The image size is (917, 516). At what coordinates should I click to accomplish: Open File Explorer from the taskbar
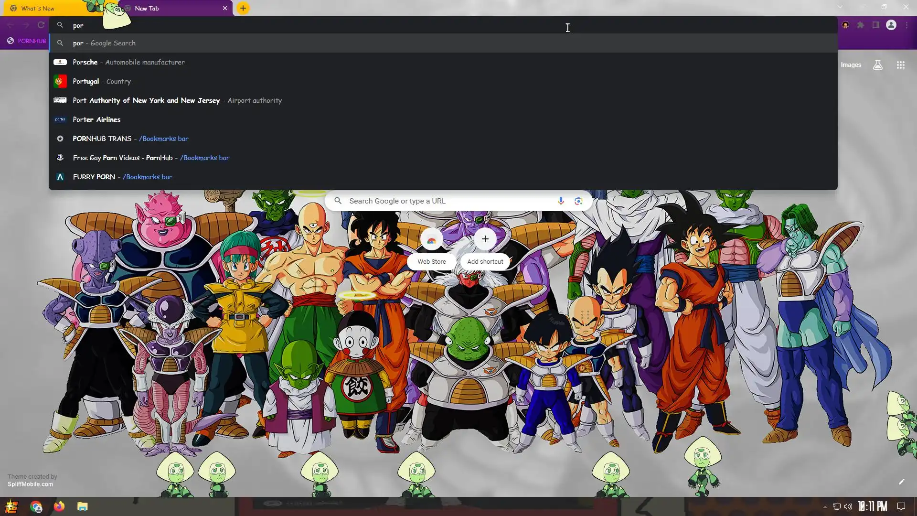83,506
